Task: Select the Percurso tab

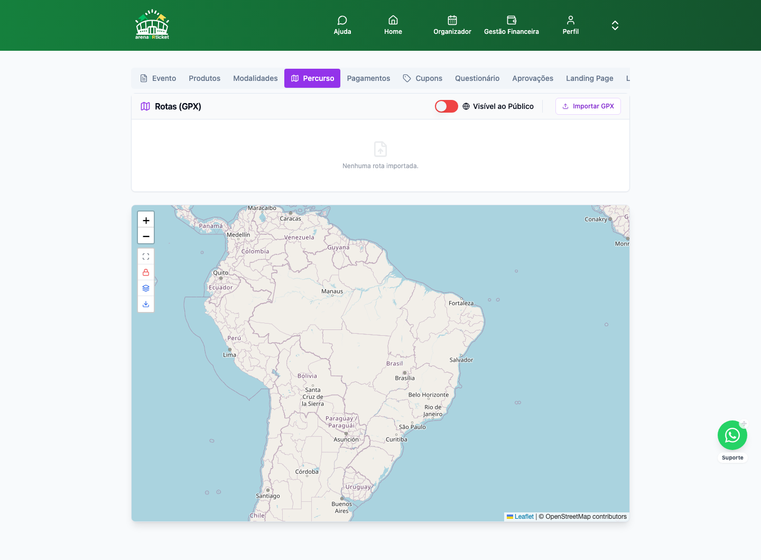Action: 312,78
